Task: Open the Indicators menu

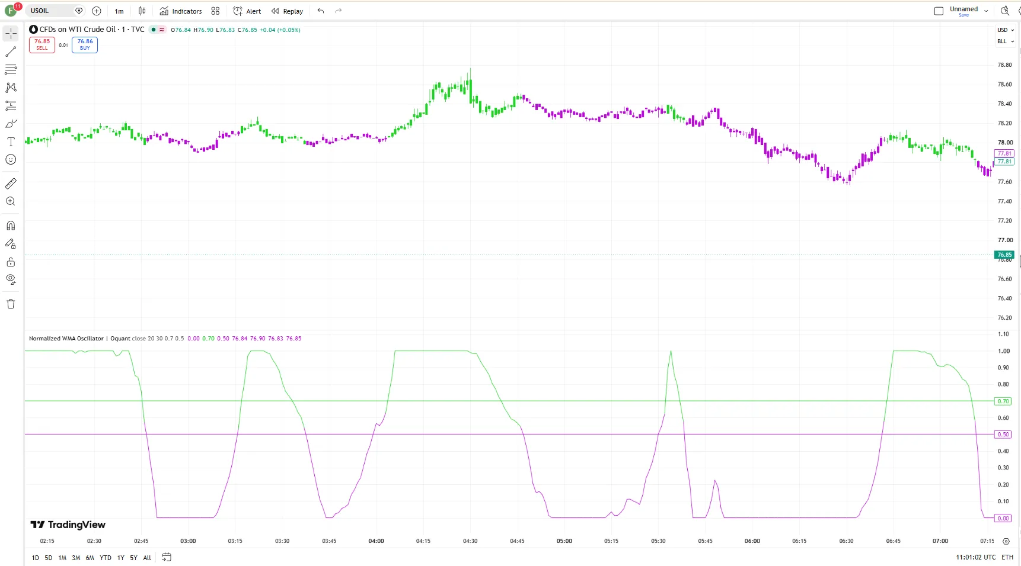Action: (181, 11)
